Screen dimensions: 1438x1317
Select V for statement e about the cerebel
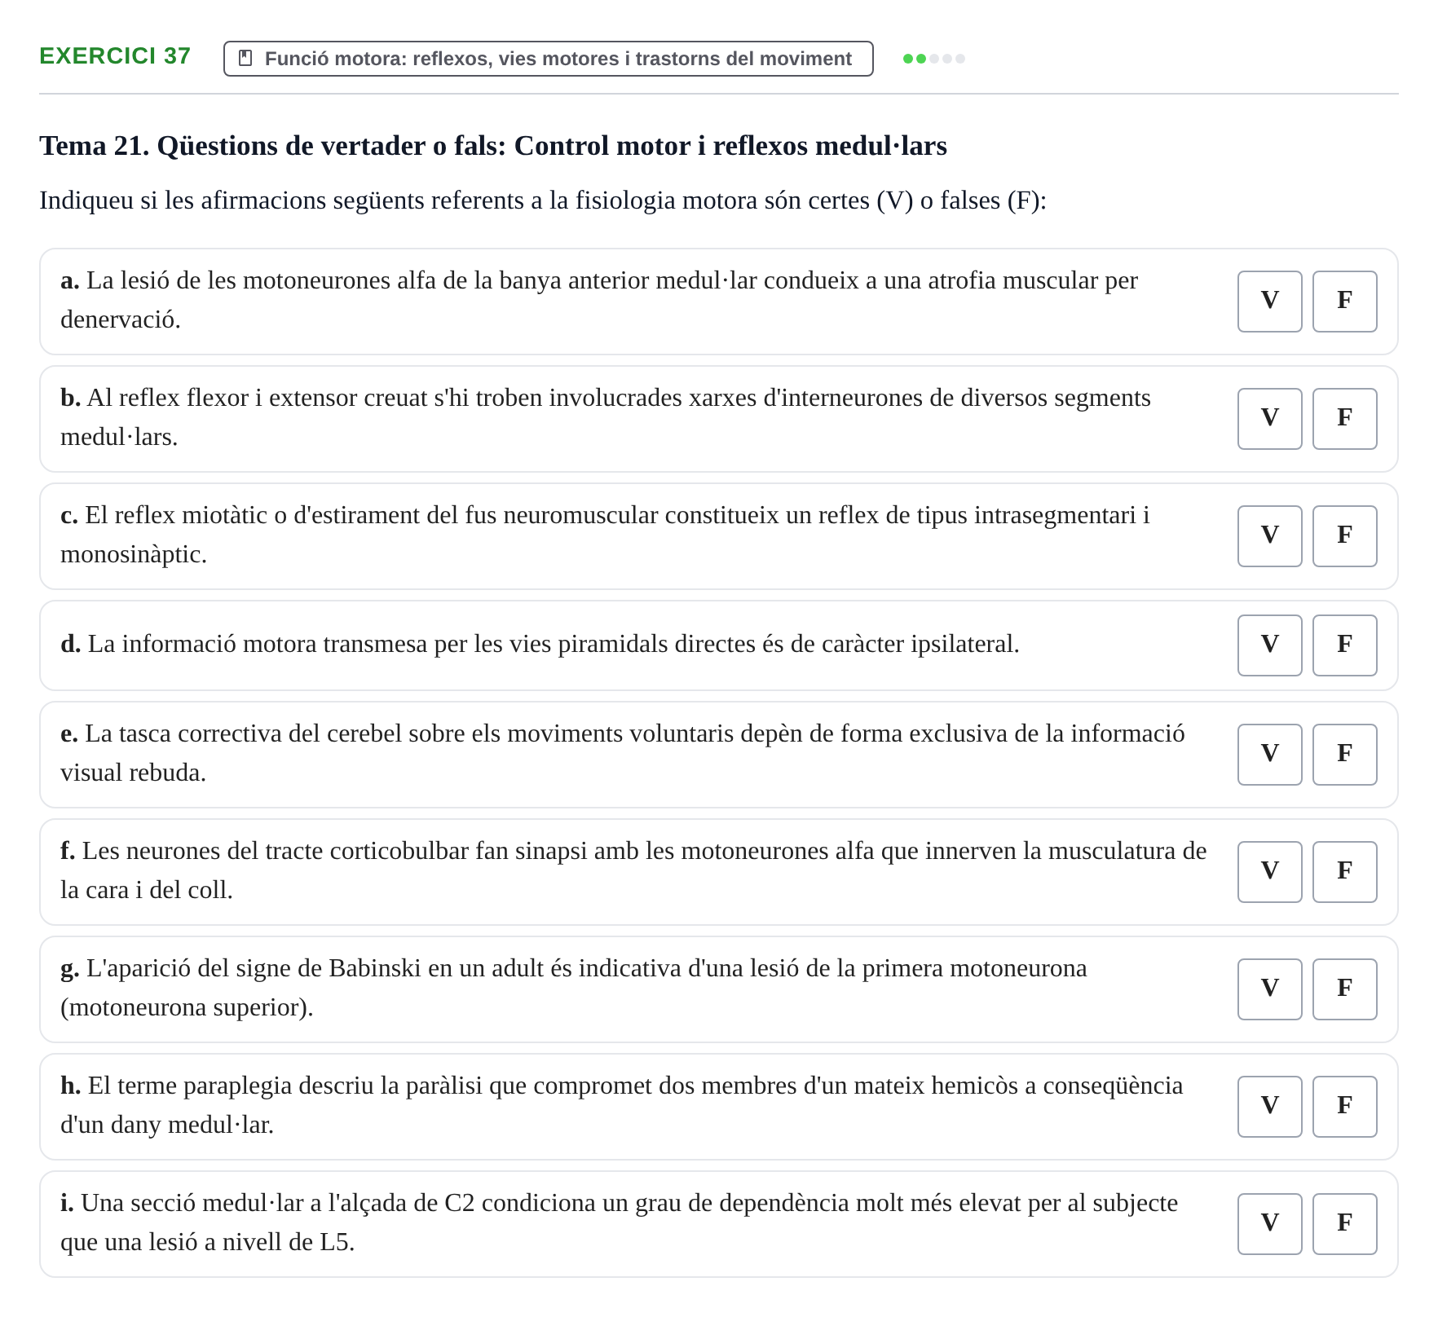point(1269,755)
